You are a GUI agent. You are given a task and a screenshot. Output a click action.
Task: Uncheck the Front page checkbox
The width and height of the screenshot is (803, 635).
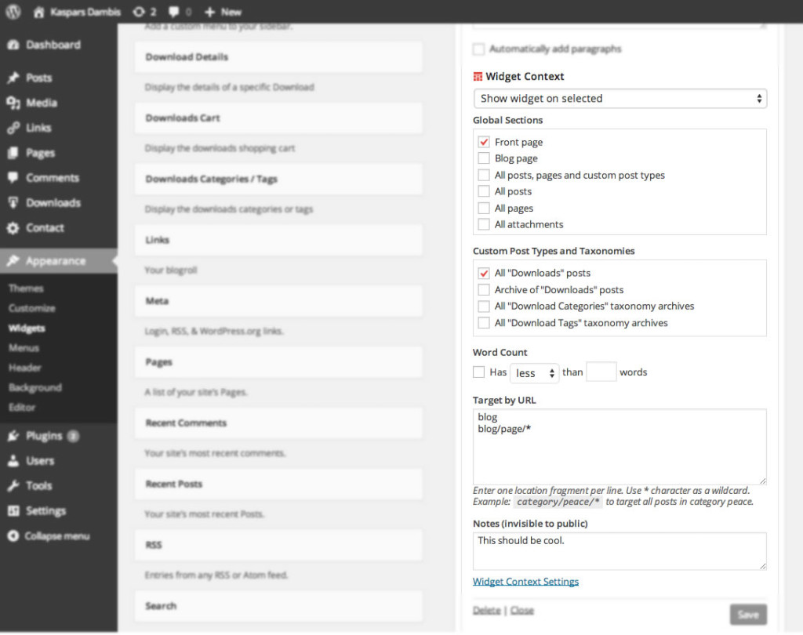(483, 142)
